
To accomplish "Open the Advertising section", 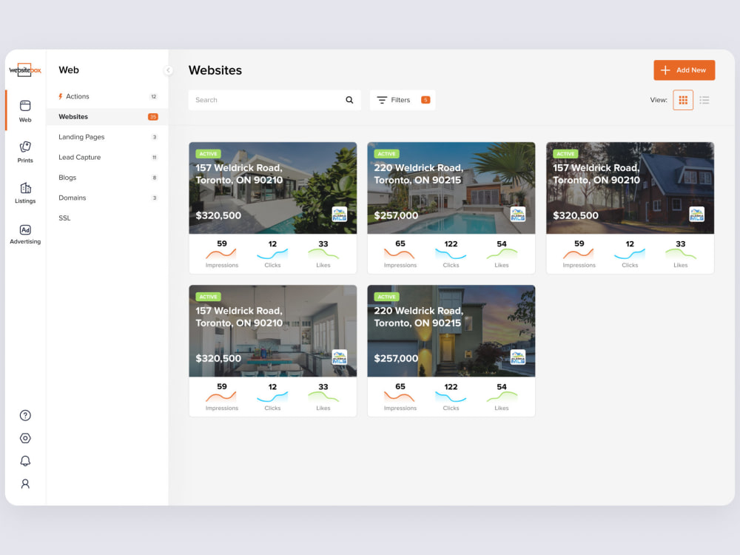I will (25, 234).
